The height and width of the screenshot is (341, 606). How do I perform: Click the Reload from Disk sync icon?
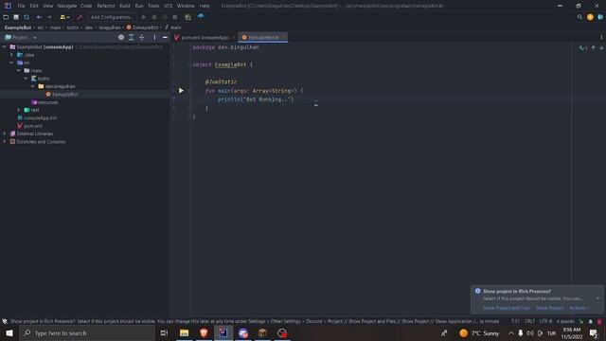(x=27, y=17)
